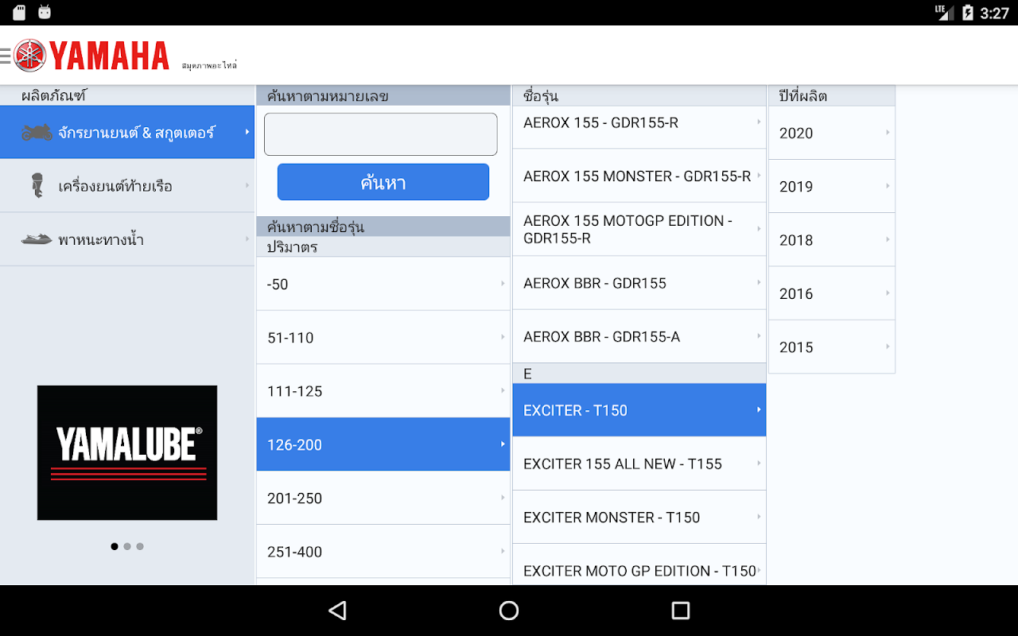1018x636 pixels.
Task: Choose เครื่องยนต์ท้ายเรือ product category
Action: pos(127,186)
